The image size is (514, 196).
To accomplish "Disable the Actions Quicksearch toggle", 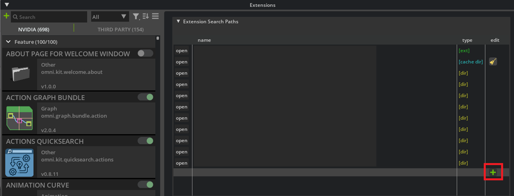I will (x=145, y=141).
